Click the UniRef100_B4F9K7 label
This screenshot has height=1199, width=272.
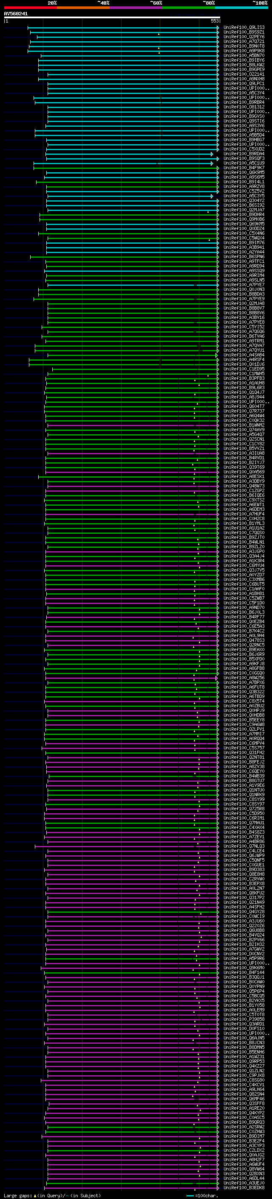click(244, 168)
